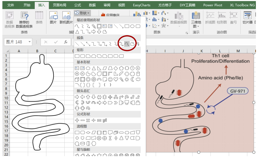Click the Name Box showing 图片 148
This screenshot has width=258, height=158.
tap(16, 42)
